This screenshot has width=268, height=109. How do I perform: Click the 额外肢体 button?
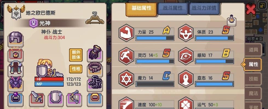(x=76, y=55)
